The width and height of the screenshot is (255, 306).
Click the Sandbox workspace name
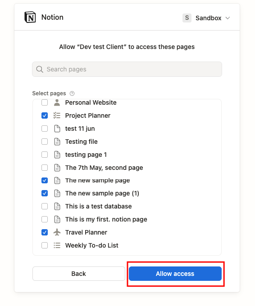[209, 18]
